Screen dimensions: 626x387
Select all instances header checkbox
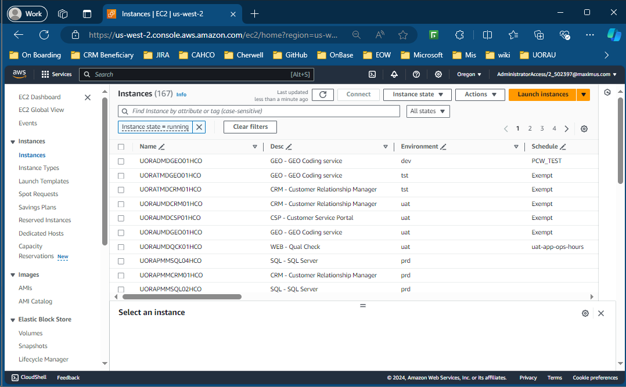click(x=121, y=147)
